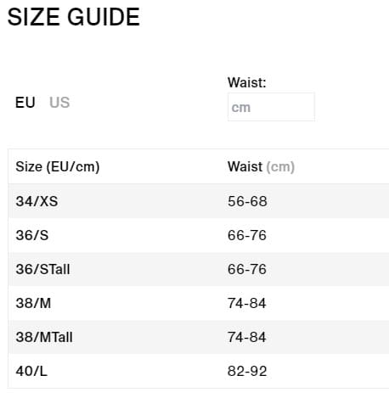Click 66-76 waist value for 36/S
Viewport: 389px width, 398px height.
click(x=247, y=235)
